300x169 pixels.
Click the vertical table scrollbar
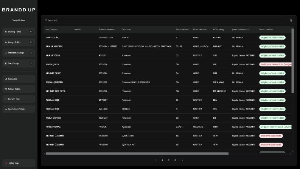pyautogui.click(x=292, y=61)
